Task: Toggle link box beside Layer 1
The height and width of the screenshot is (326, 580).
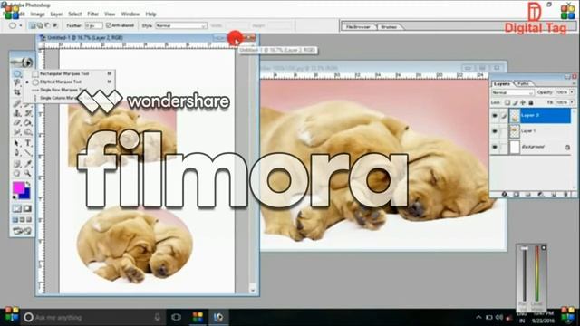Action: point(504,131)
